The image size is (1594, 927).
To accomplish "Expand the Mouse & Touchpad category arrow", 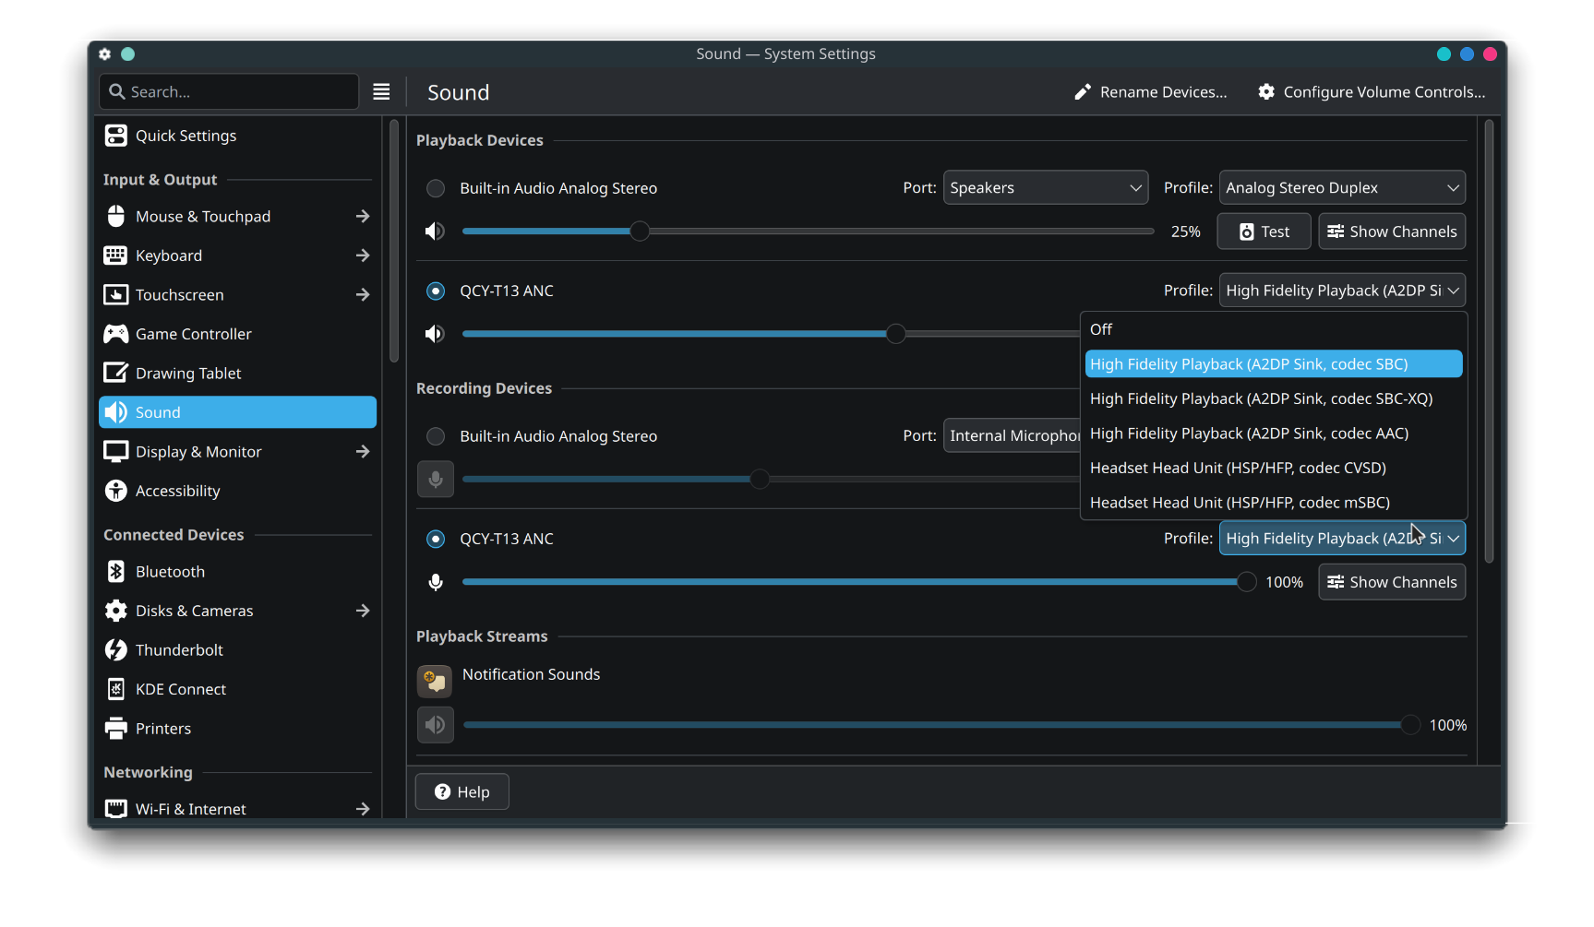I will point(363,217).
